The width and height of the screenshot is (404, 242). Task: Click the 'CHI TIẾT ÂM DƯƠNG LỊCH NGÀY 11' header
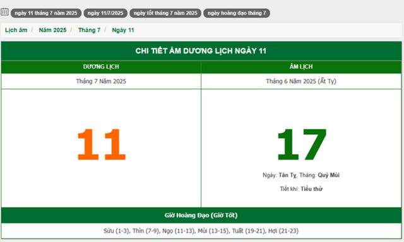point(201,51)
